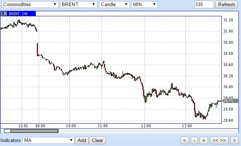Click the << >> fit chart button
The width and height of the screenshot is (241, 146).
(219, 140)
